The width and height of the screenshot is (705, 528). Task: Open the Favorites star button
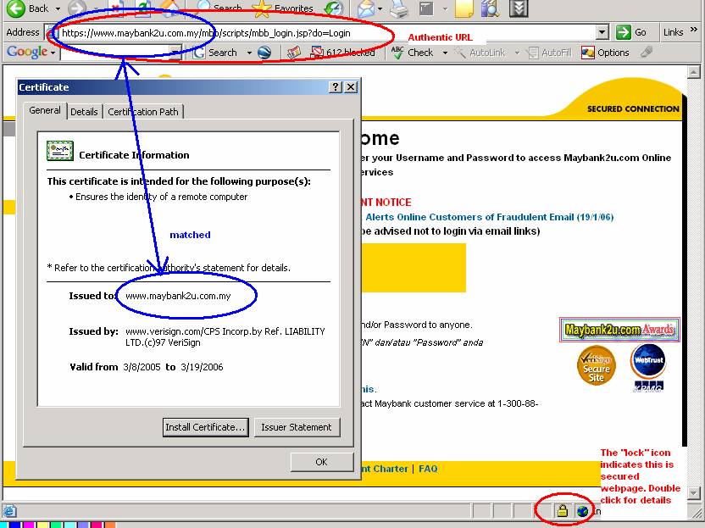282,8
